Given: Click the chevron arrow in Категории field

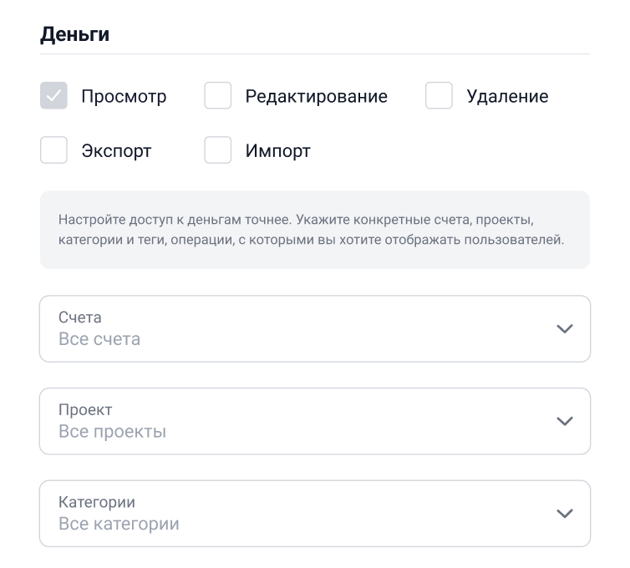Looking at the screenshot, I should [565, 514].
